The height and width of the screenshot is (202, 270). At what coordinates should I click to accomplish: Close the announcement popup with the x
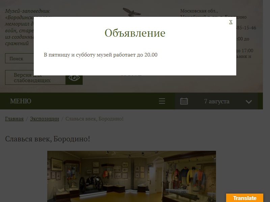(231, 22)
